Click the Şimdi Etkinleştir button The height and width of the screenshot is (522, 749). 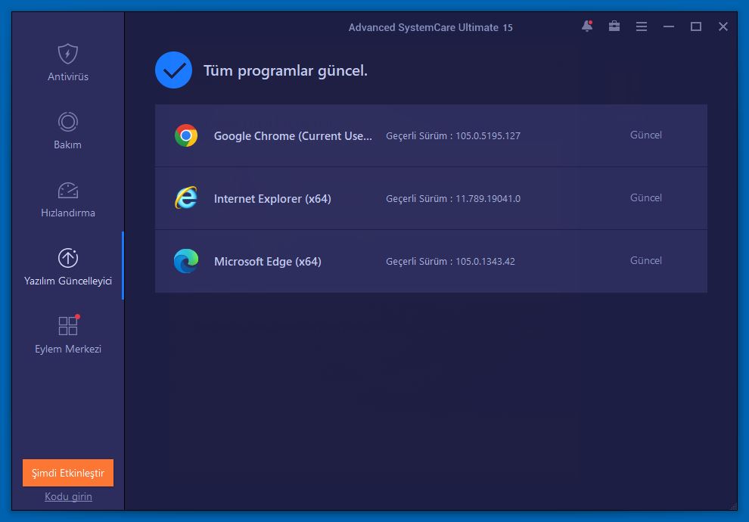click(68, 473)
